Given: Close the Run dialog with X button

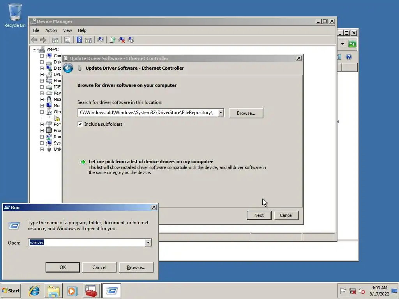Looking at the screenshot, I should (154, 208).
